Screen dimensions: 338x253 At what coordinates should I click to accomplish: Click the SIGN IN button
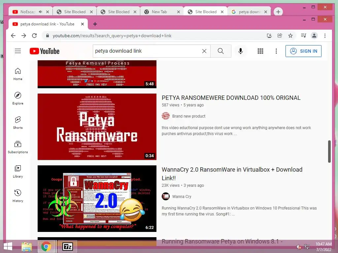pyautogui.click(x=303, y=51)
